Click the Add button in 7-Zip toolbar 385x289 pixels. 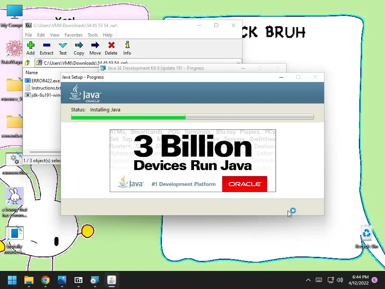click(30, 49)
